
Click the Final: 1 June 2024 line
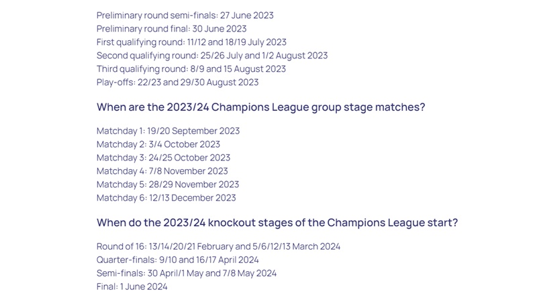tap(132, 287)
